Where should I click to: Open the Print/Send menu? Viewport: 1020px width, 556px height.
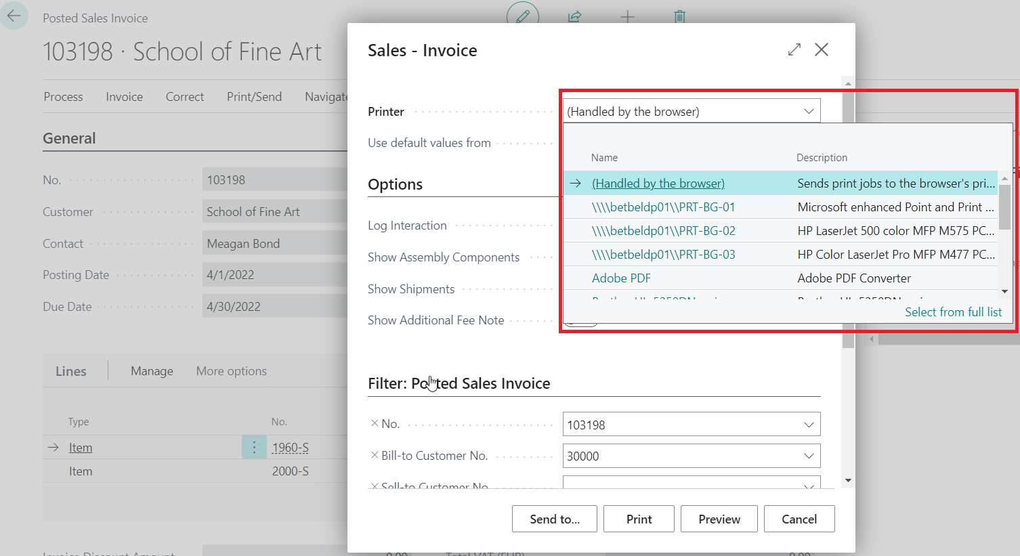pos(254,97)
